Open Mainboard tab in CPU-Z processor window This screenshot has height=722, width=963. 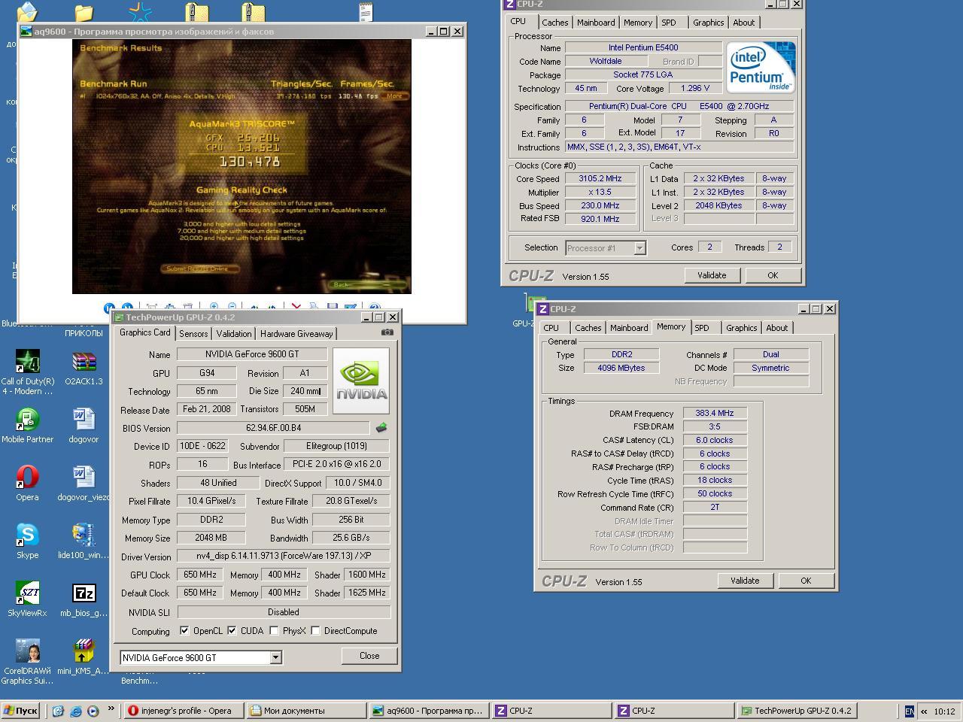[596, 23]
